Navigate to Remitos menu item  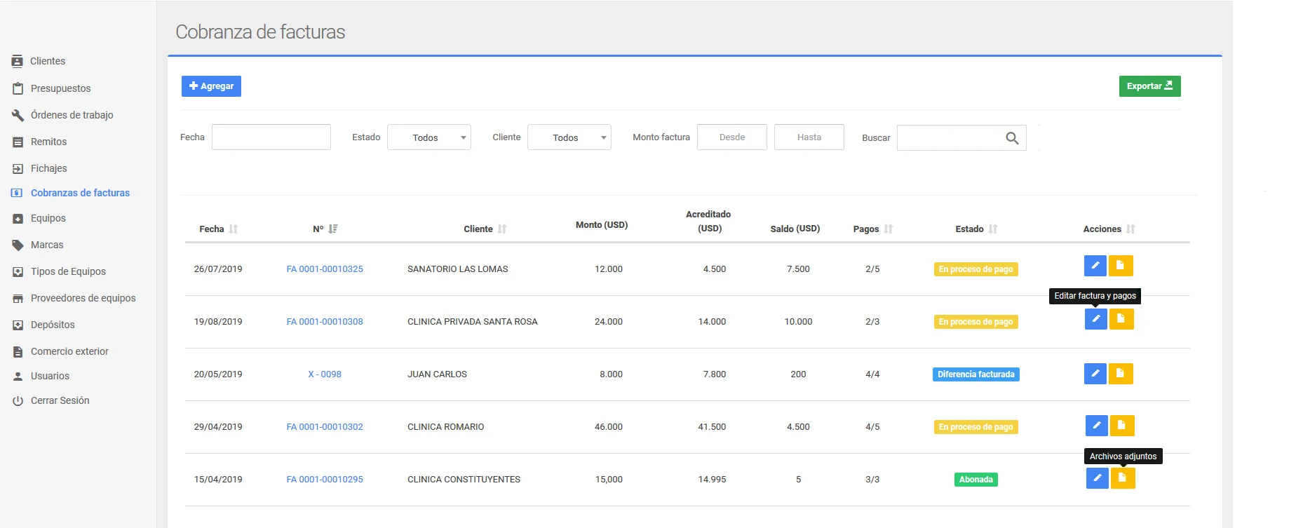pyautogui.click(x=49, y=142)
